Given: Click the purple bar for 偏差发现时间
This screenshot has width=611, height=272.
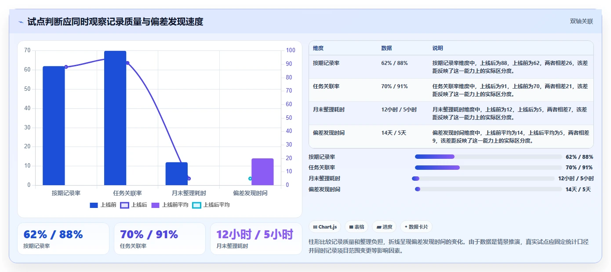Looking at the screenshot, I should [x=262, y=172].
